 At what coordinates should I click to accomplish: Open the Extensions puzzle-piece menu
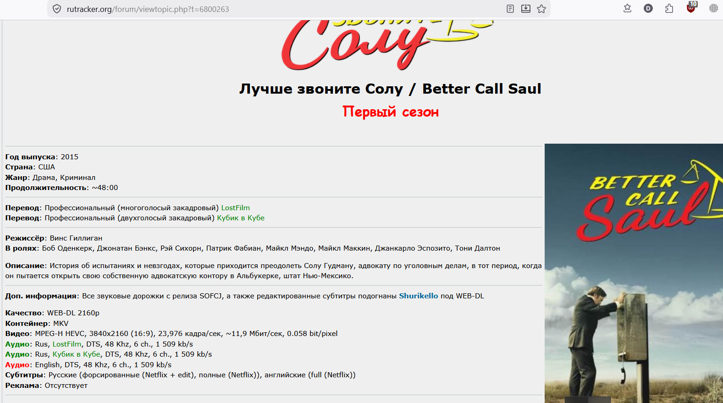coord(669,8)
